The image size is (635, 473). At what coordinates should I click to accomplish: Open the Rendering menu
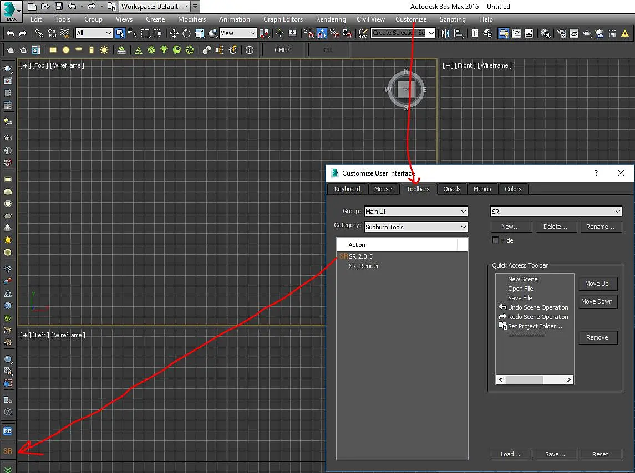pos(331,19)
